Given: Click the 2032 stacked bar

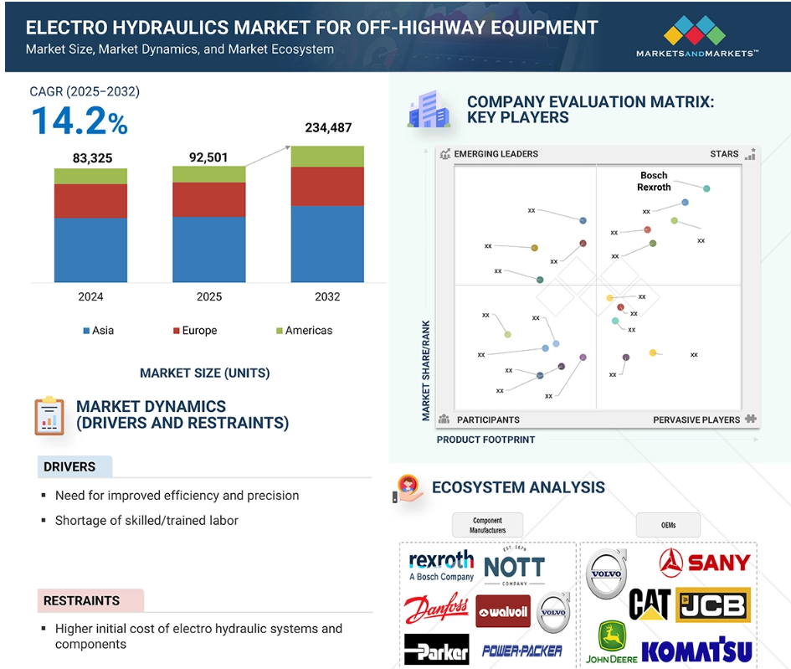Looking at the screenshot, I should pyautogui.click(x=327, y=214).
